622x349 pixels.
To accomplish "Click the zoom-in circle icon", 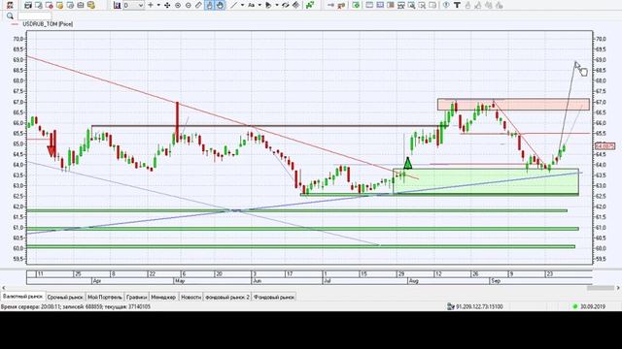I will [178, 5].
